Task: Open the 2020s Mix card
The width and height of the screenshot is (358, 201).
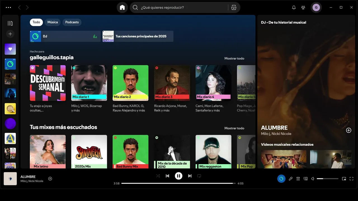Action: 89,152
